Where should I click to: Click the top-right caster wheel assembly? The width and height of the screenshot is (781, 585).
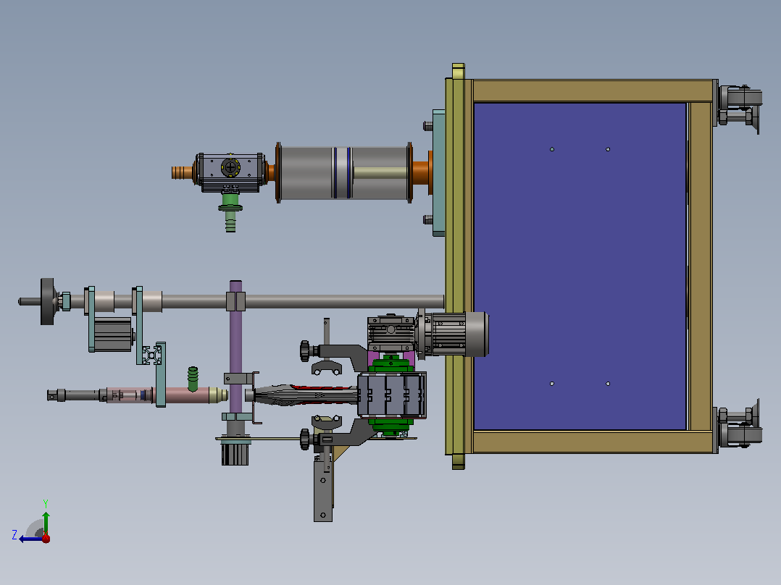click(x=739, y=106)
